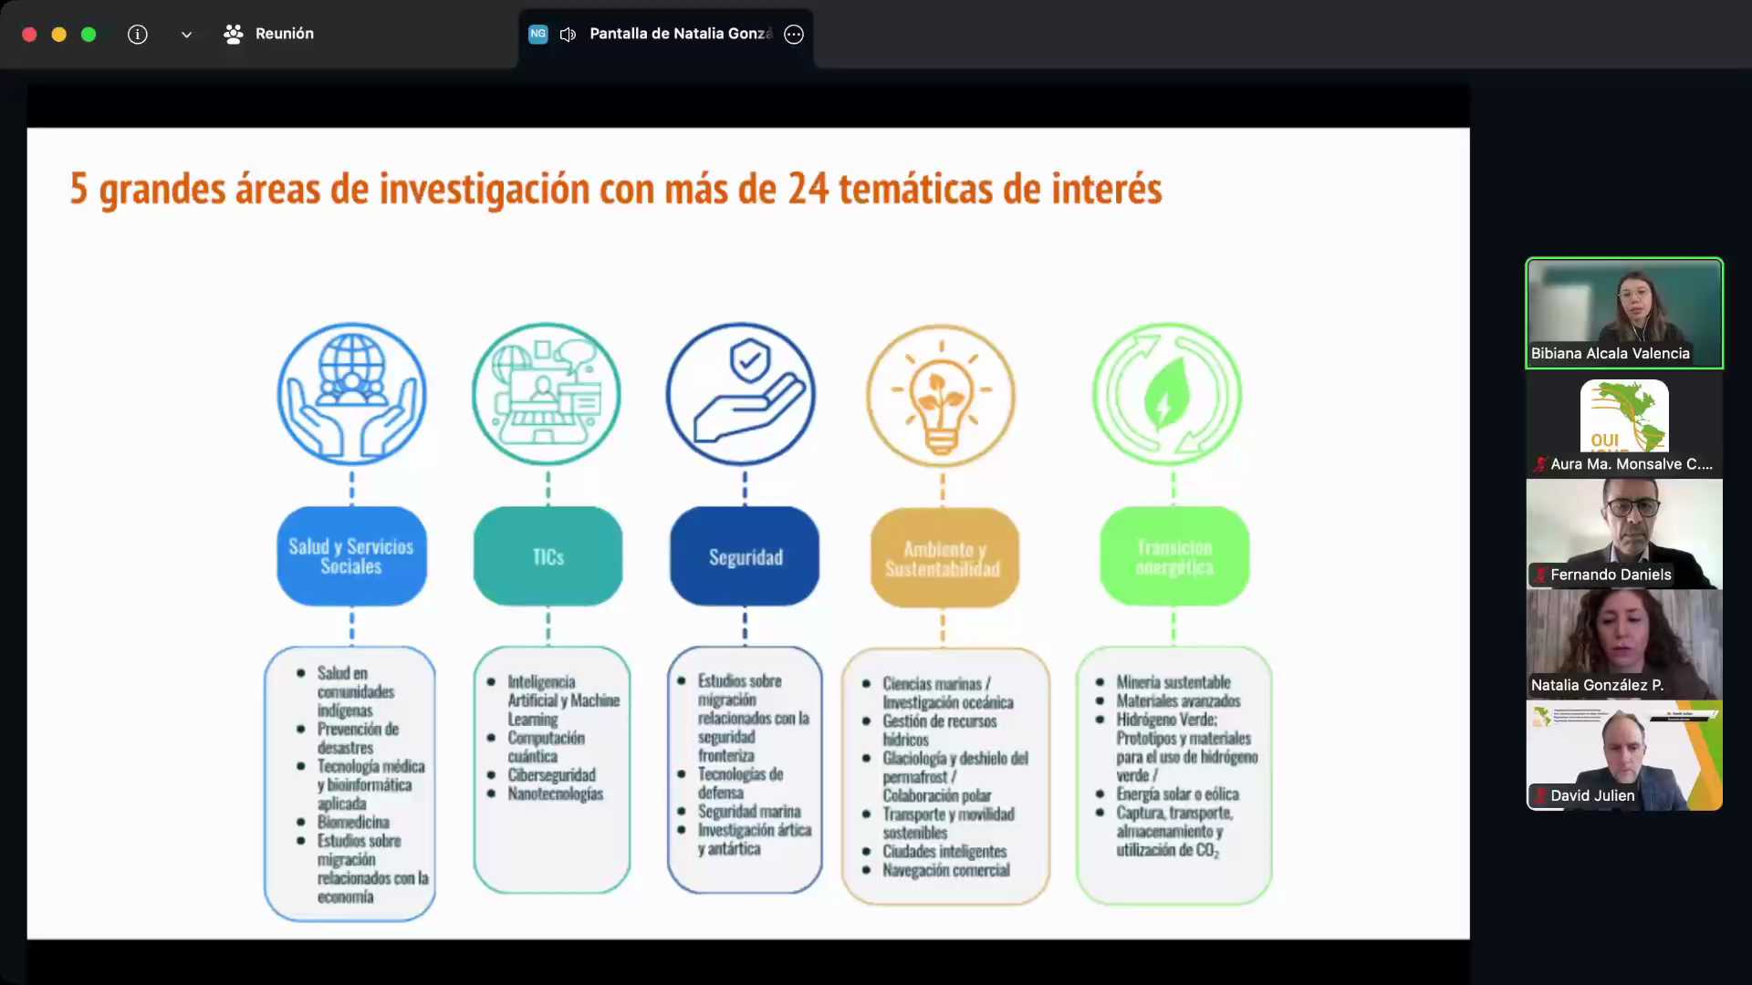
Task: Expand the chevron dropdown next to info
Action: click(186, 35)
